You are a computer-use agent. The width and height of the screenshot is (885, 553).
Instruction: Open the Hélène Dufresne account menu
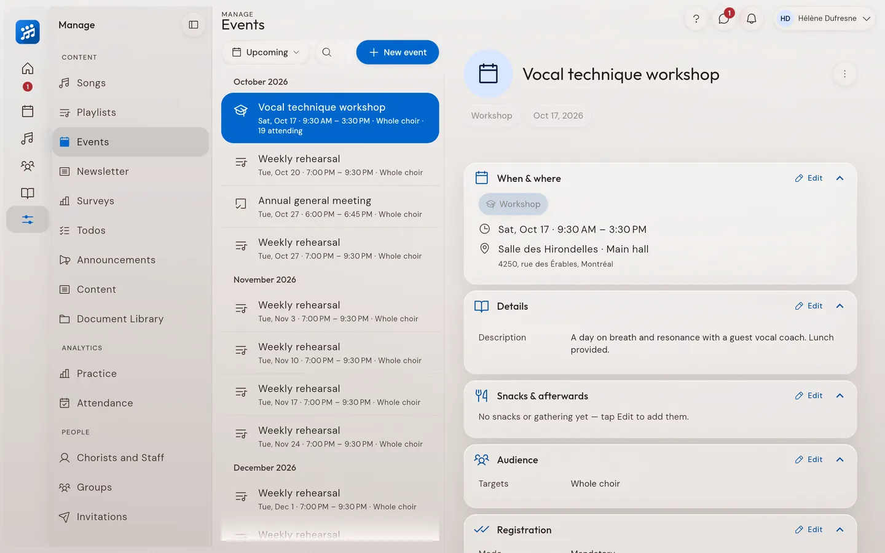pyautogui.click(x=824, y=18)
